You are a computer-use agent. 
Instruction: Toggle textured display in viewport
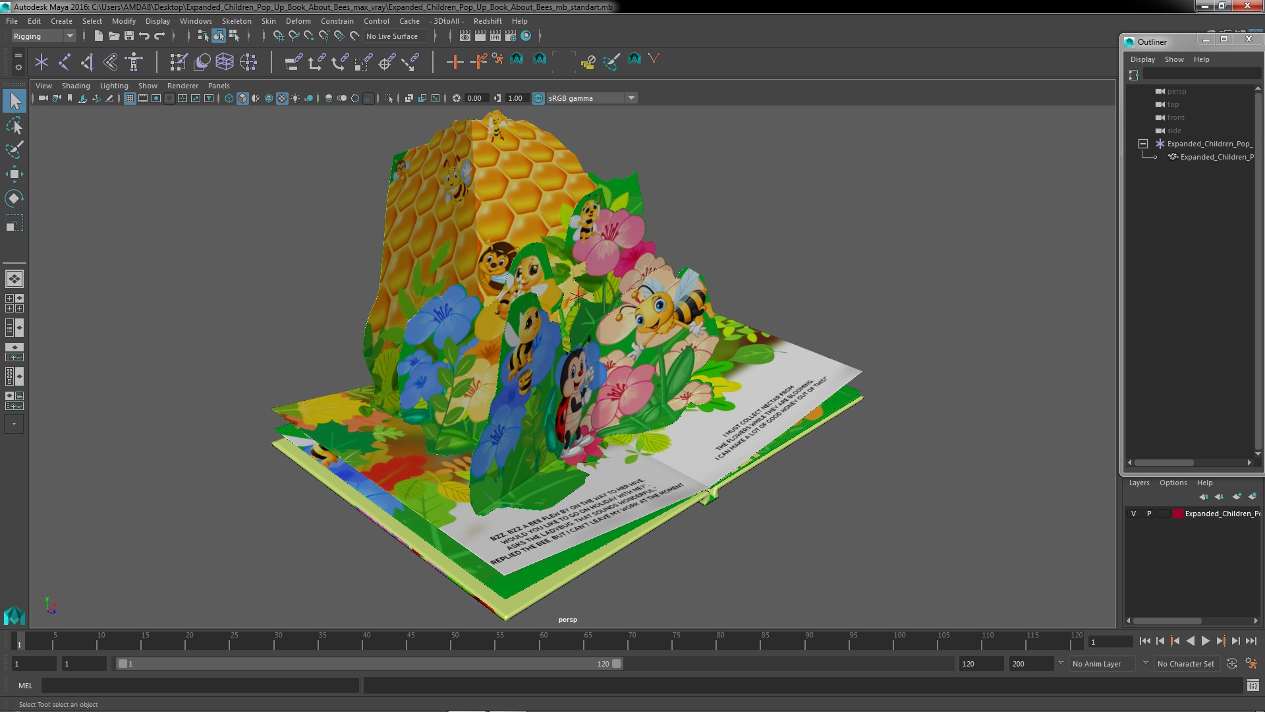tap(282, 98)
